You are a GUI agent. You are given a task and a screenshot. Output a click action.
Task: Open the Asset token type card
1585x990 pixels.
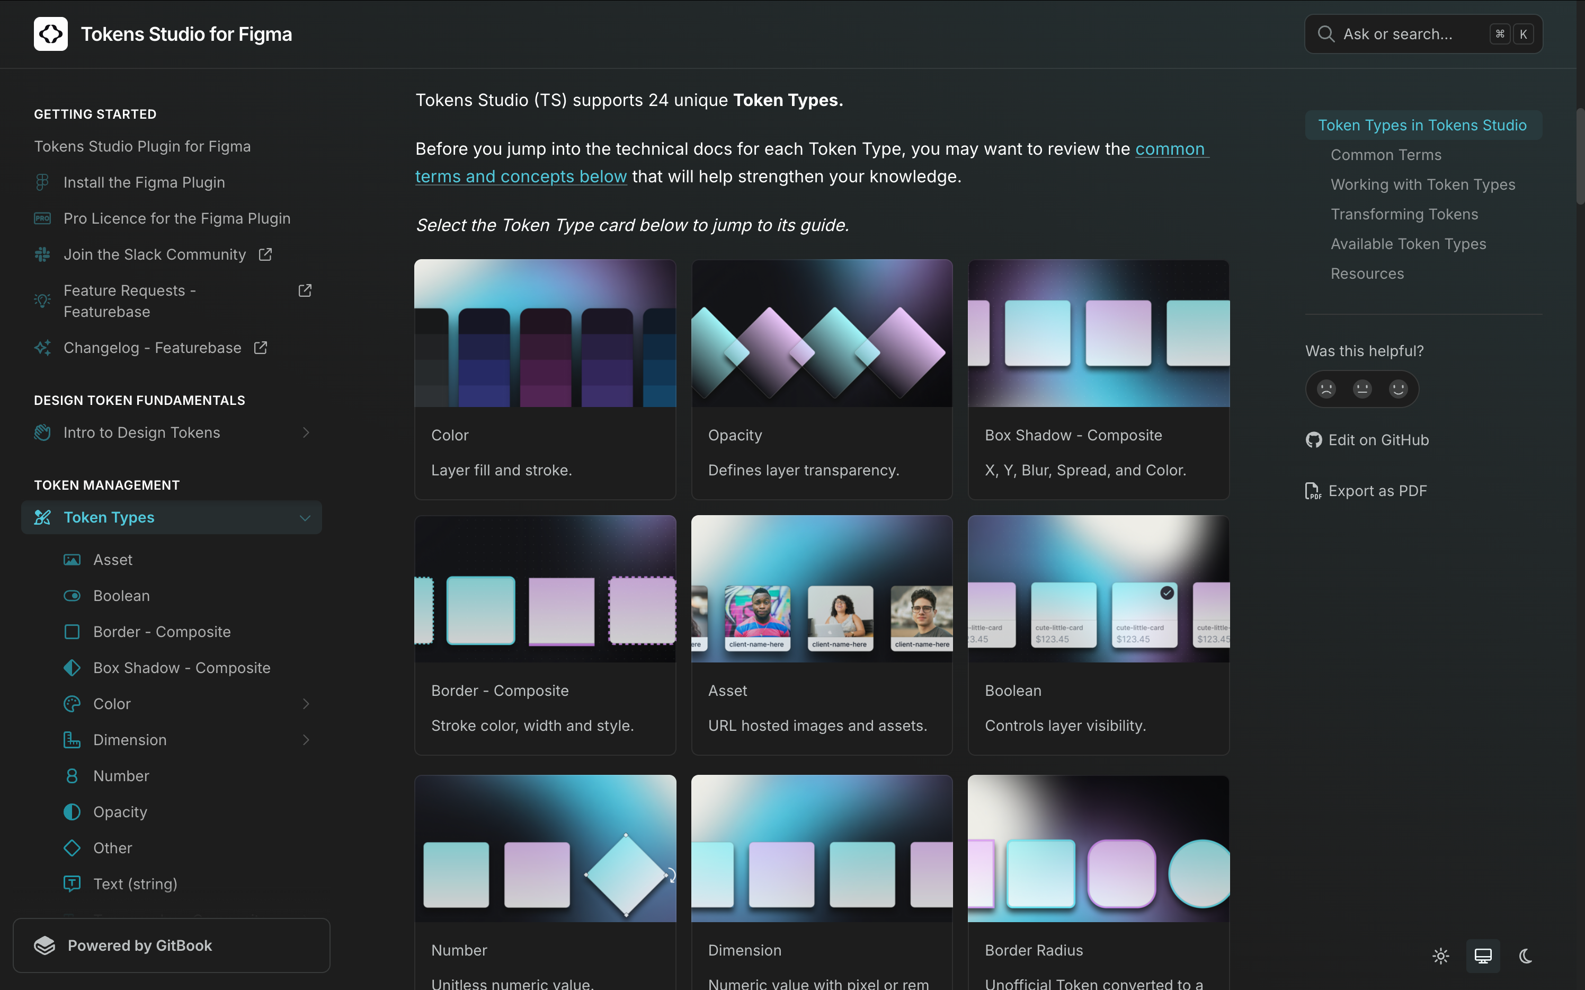pos(822,635)
